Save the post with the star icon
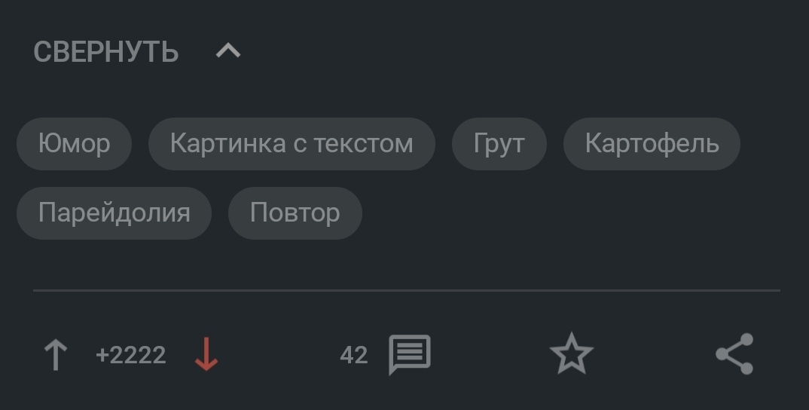The width and height of the screenshot is (809, 410). [x=571, y=353]
